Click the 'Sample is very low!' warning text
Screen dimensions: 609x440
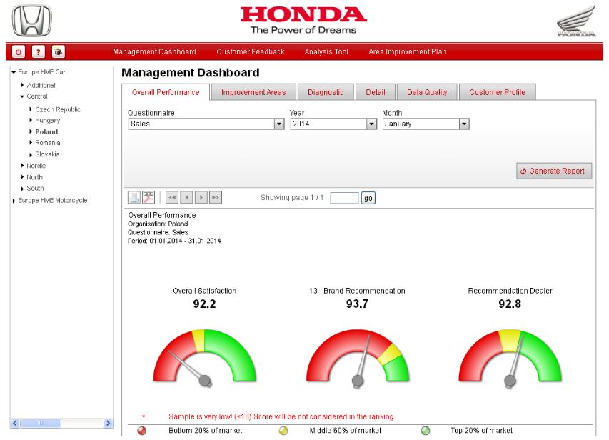coord(281,416)
